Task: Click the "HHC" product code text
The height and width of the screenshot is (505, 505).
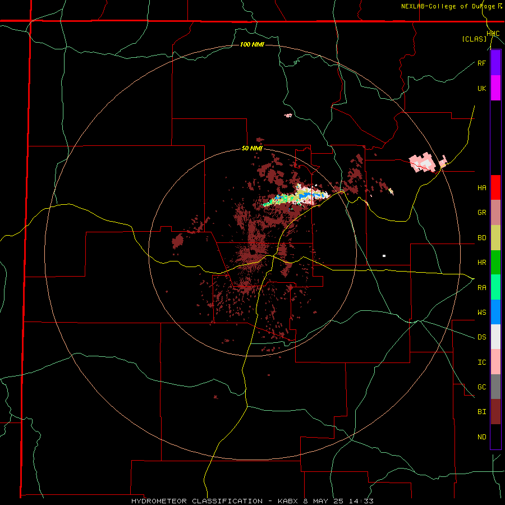Action: click(x=493, y=34)
